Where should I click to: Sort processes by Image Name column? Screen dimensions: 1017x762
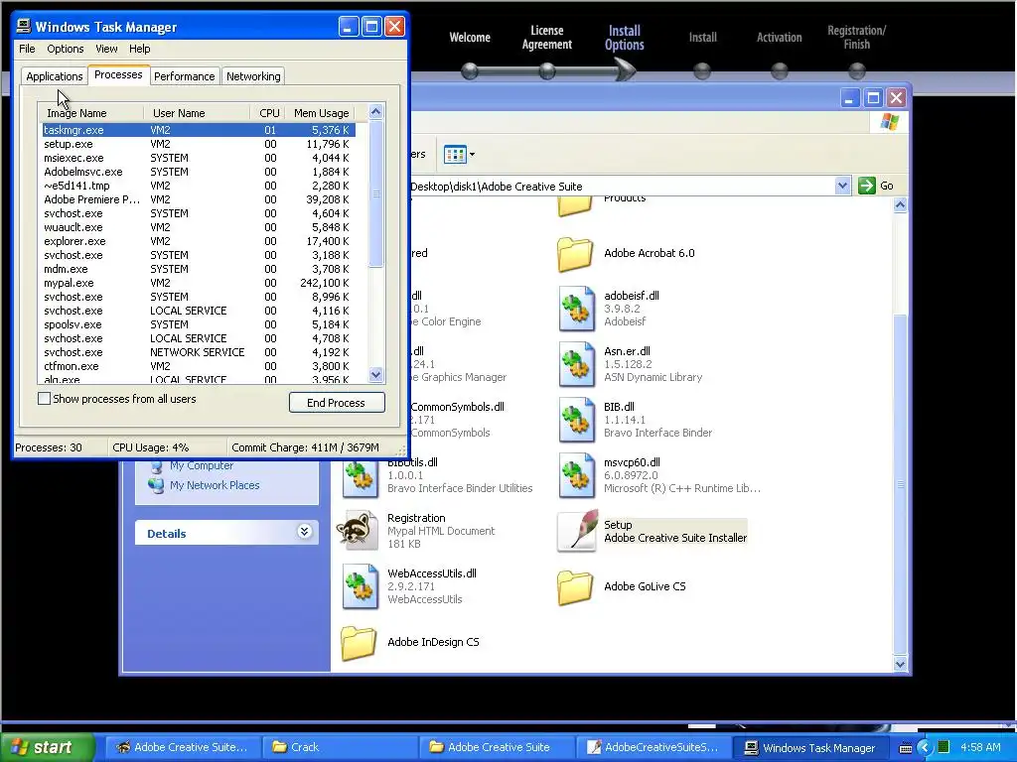click(x=90, y=113)
